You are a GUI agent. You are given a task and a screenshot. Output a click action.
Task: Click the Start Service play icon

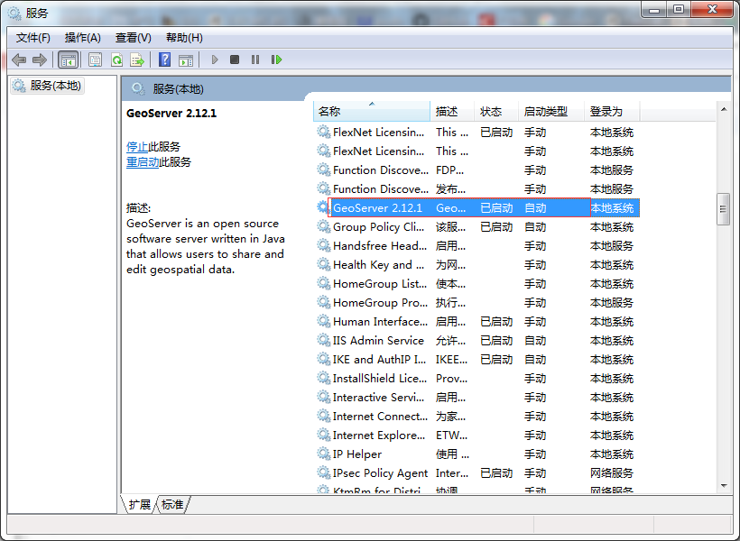(x=215, y=60)
